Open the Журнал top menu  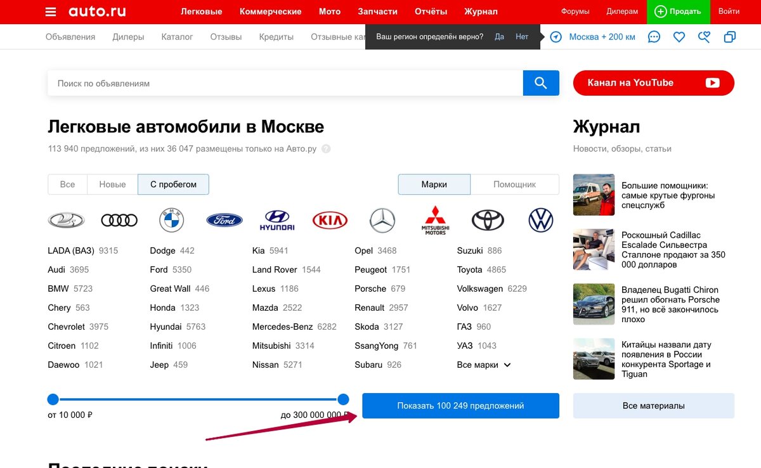click(x=481, y=11)
